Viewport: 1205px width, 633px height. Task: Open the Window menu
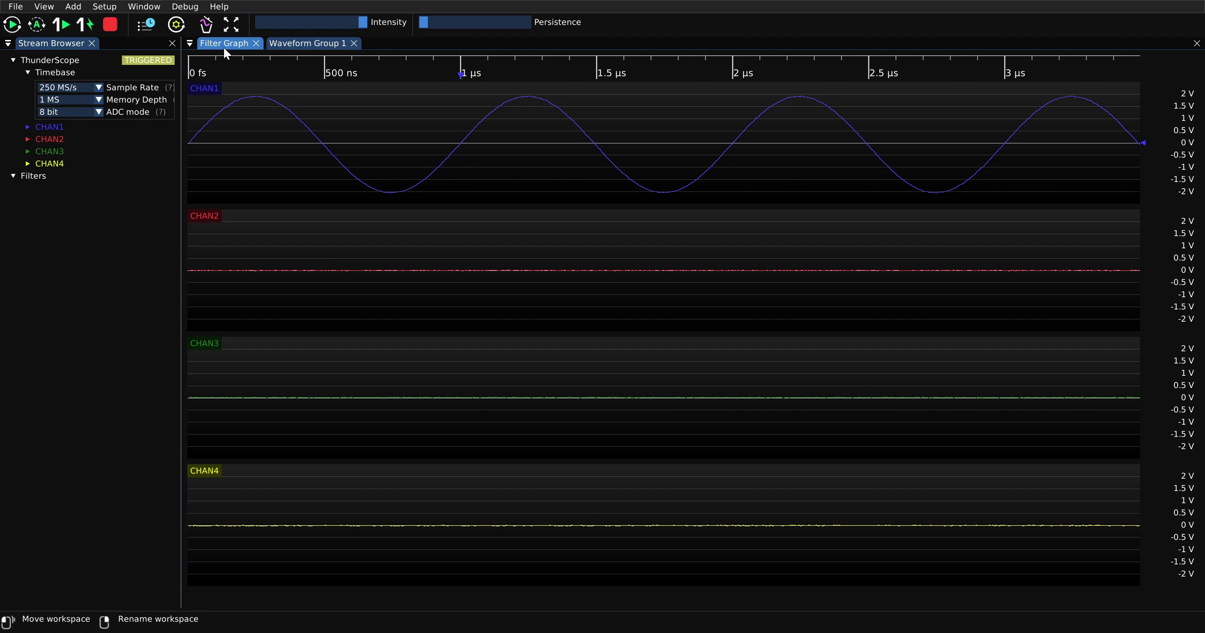click(144, 7)
